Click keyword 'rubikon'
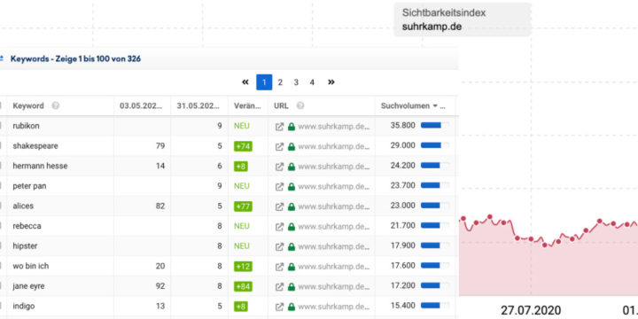 26,126
